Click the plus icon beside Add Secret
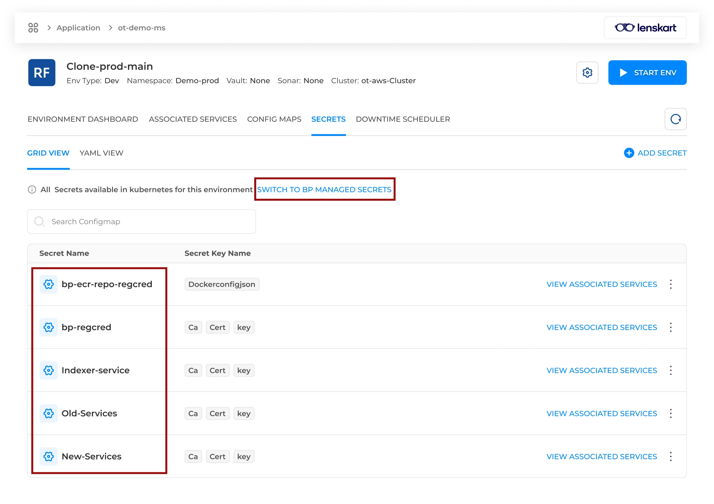The image size is (714, 504). (629, 153)
